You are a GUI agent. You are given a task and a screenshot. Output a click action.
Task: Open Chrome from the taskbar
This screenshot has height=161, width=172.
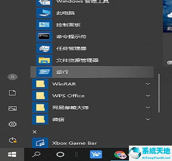point(120,155)
